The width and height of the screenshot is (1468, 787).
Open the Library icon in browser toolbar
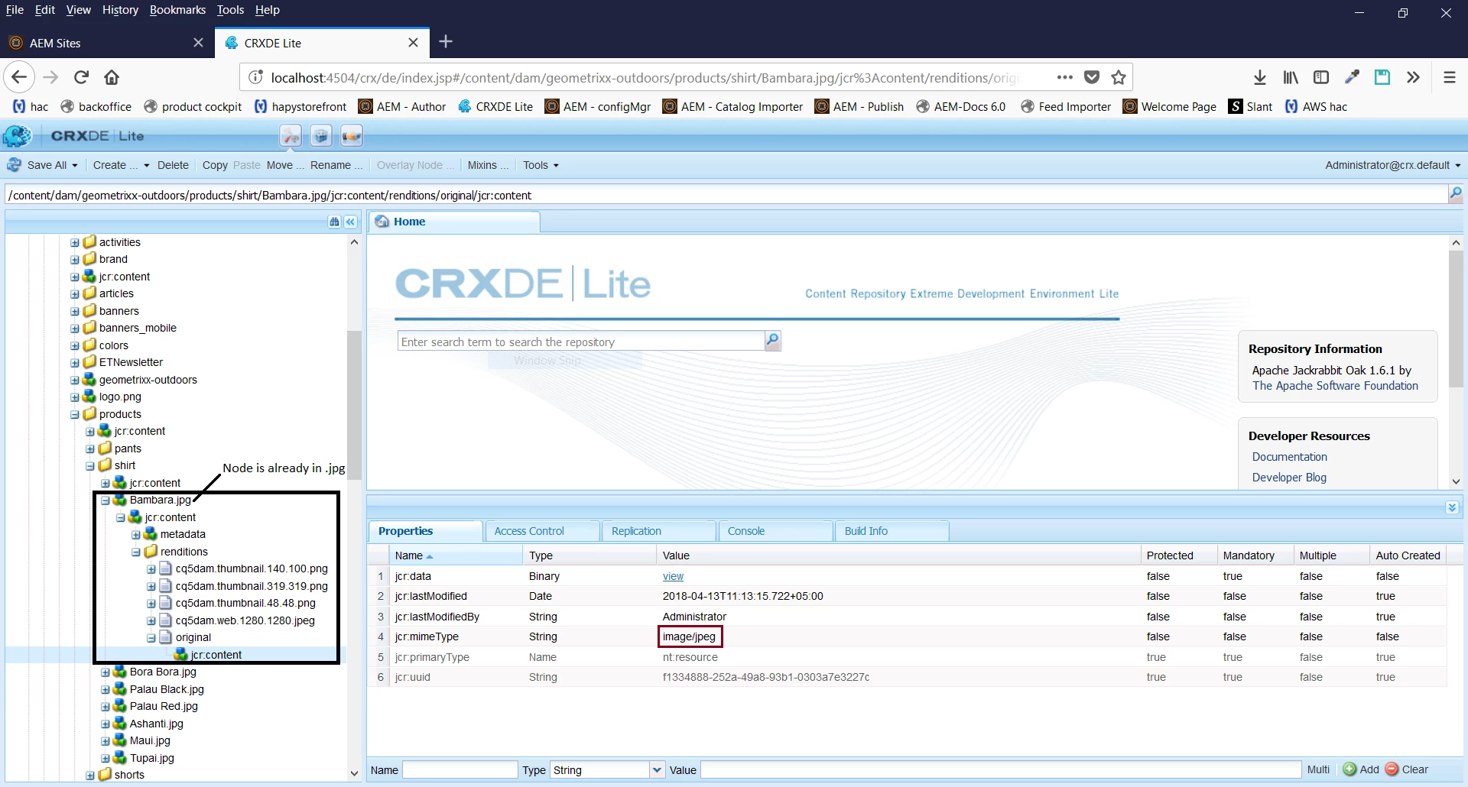click(x=1291, y=77)
